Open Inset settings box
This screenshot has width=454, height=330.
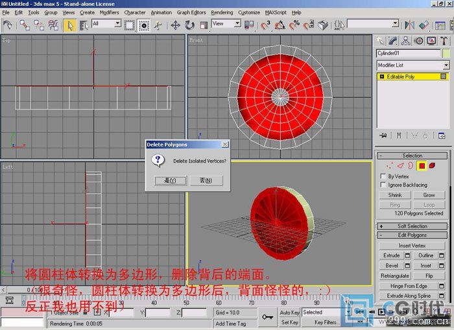click(441, 265)
